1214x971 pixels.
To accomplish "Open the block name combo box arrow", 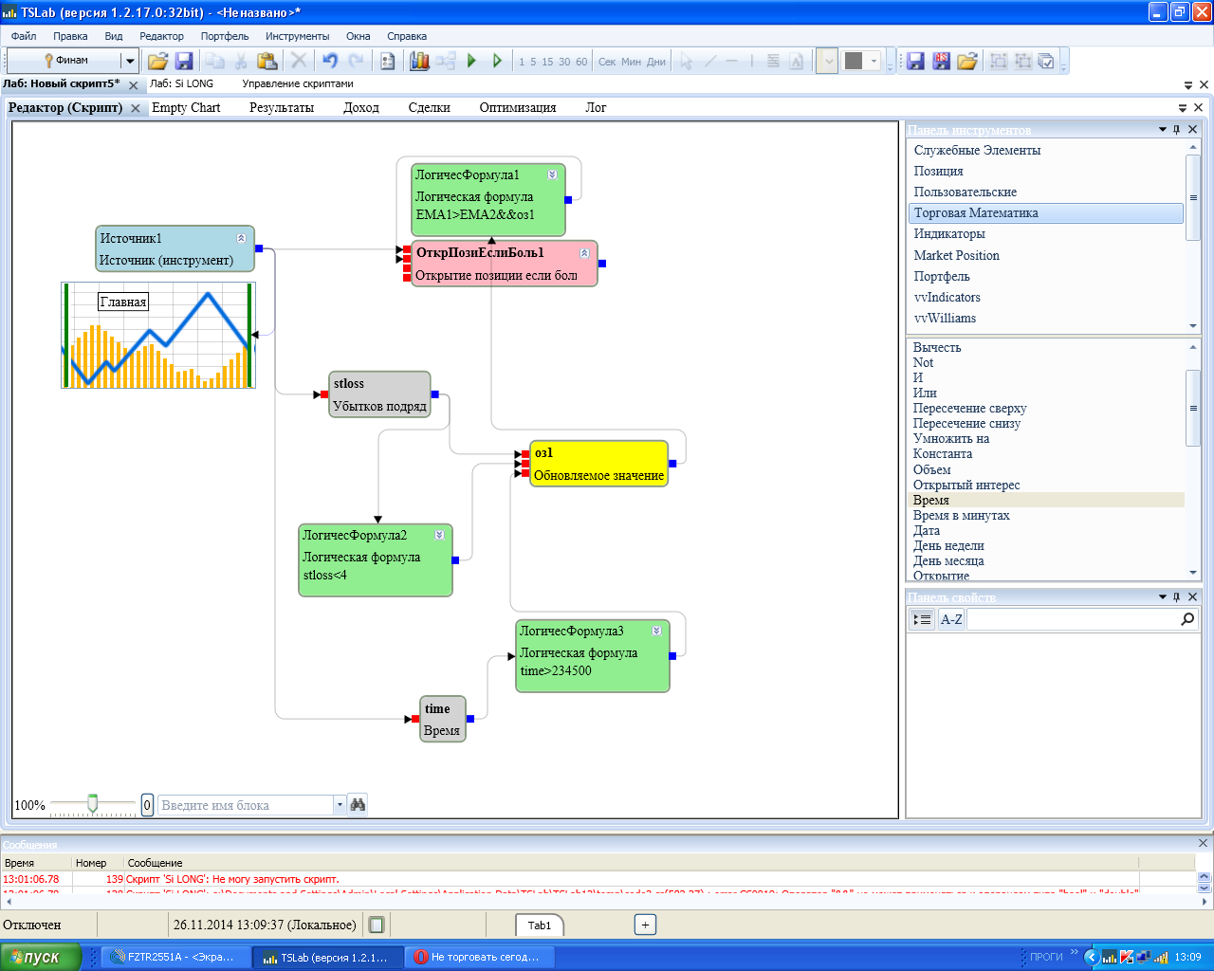I will 339,805.
